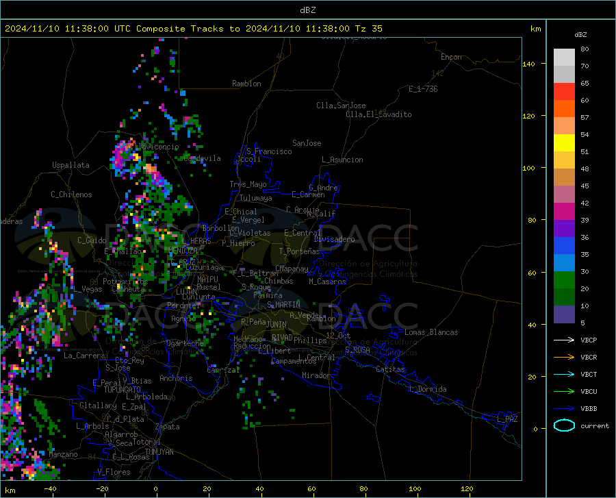This screenshot has height=498, width=616.
Task: Click the 100 km y-axis tick label
Action: pyautogui.click(x=528, y=168)
